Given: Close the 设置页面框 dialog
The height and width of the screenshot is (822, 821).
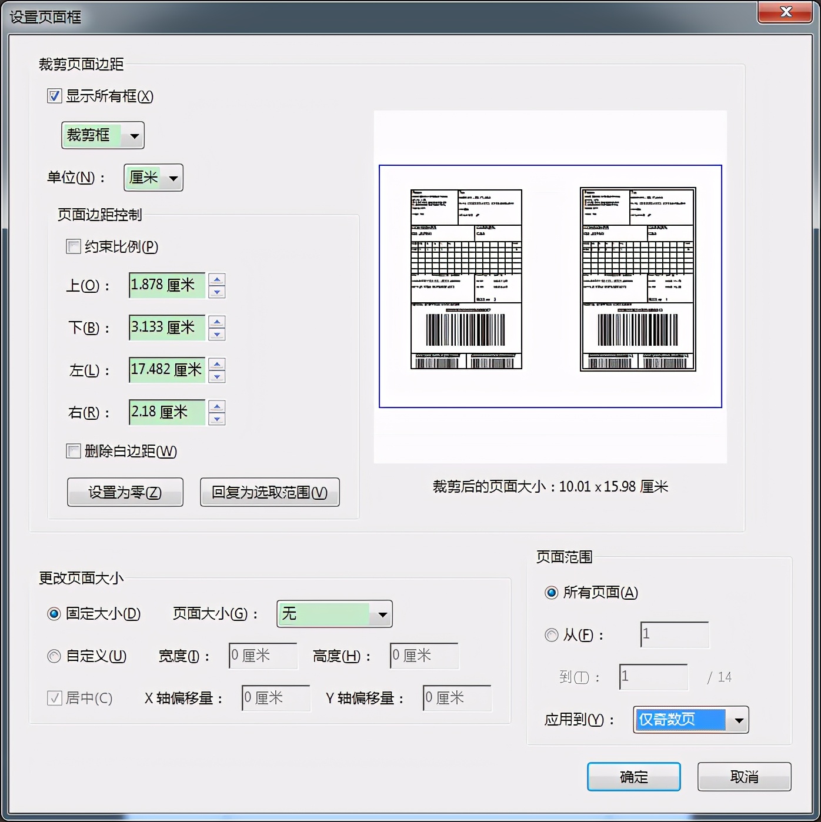Looking at the screenshot, I should pos(785,12).
